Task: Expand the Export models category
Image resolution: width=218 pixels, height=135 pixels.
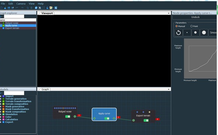Action: (x=1, y=122)
